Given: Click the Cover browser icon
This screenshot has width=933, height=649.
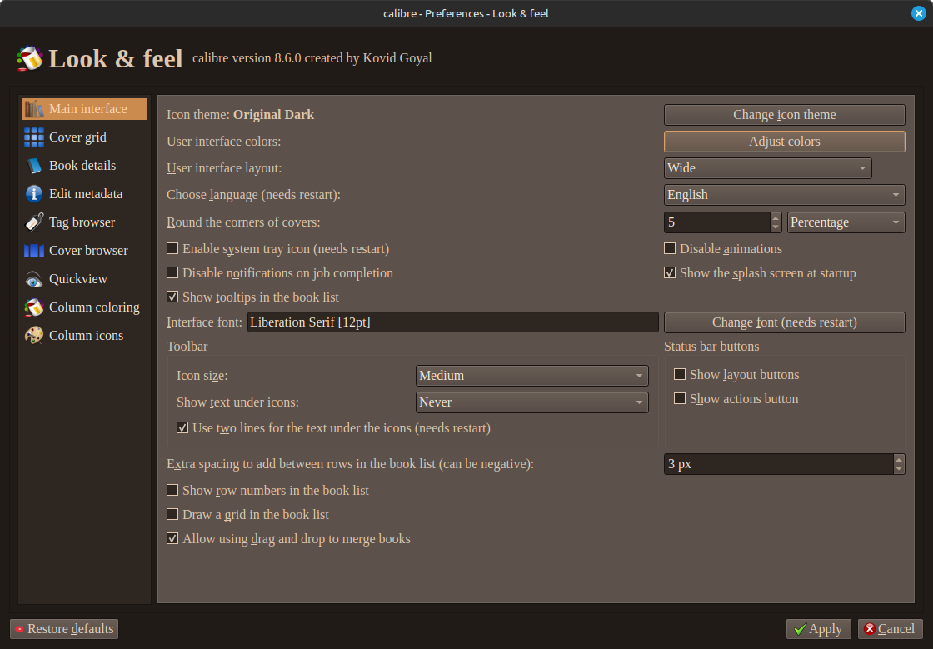Looking at the screenshot, I should pos(34,251).
